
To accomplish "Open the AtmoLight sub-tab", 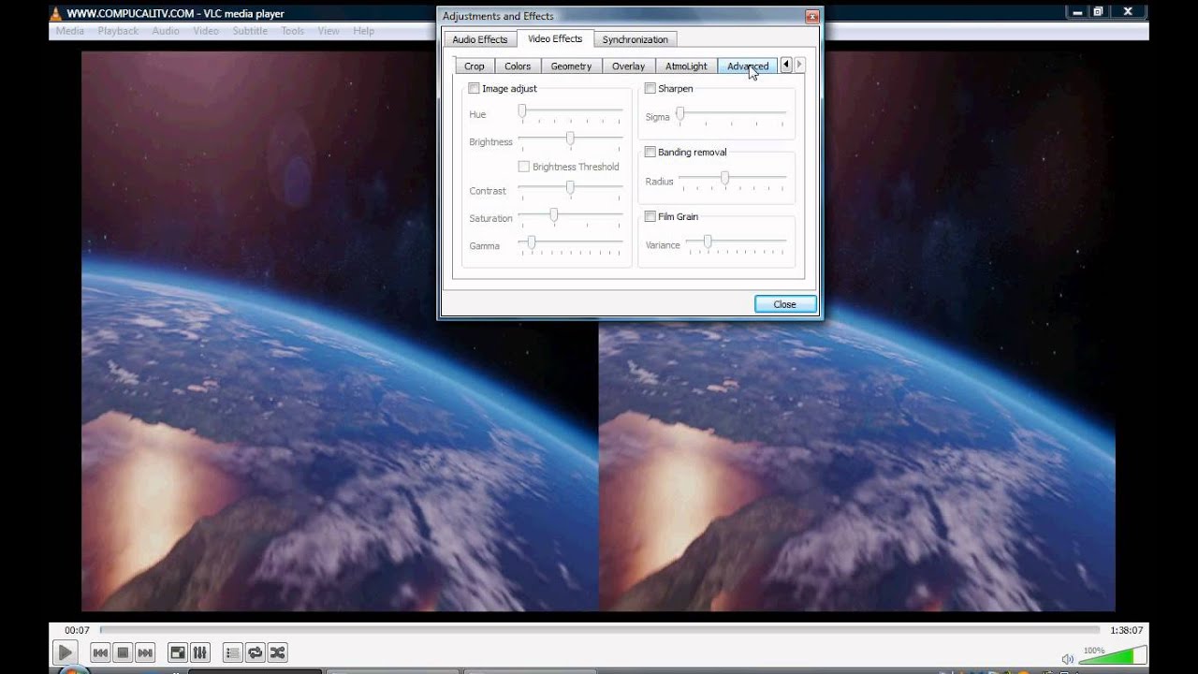I will pos(686,66).
